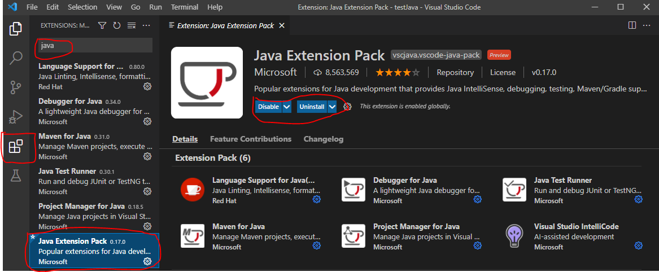Expand the Uninstall button dropdown arrow
659x272 pixels.
click(332, 107)
